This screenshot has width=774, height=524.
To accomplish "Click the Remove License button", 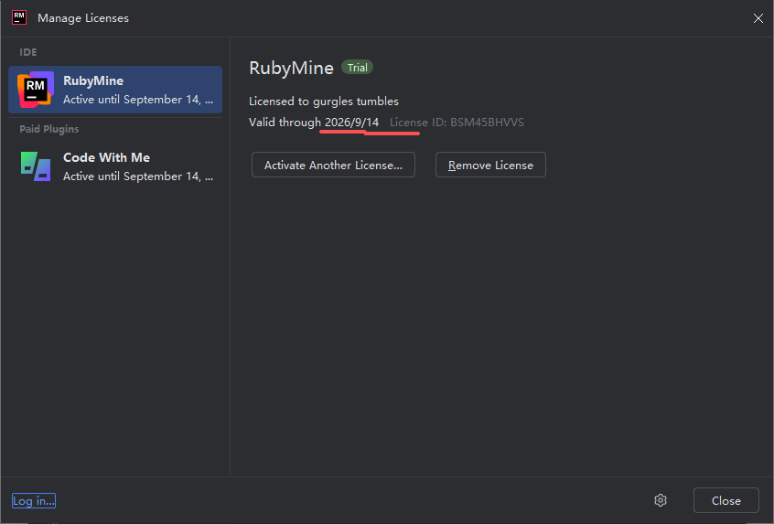I will pos(490,166).
